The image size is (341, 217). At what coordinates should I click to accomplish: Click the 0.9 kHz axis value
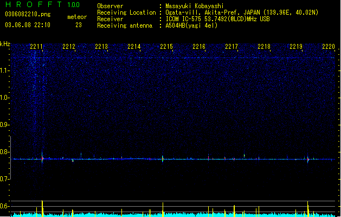coord(4,125)
